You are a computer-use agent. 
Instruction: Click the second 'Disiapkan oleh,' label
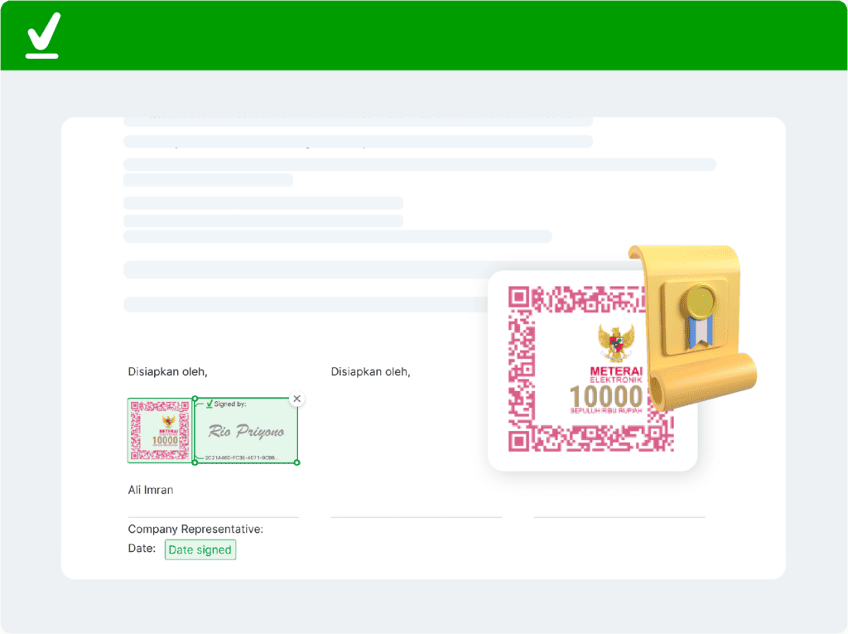click(370, 372)
